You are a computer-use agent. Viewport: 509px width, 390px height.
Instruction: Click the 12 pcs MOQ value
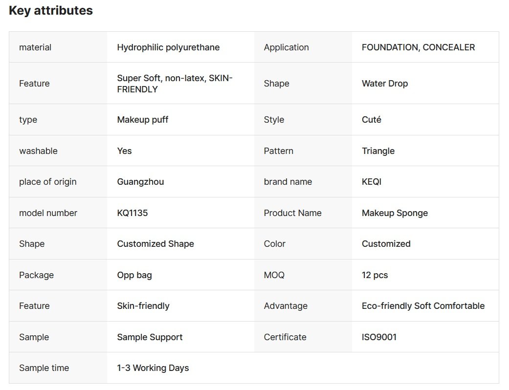coord(375,275)
